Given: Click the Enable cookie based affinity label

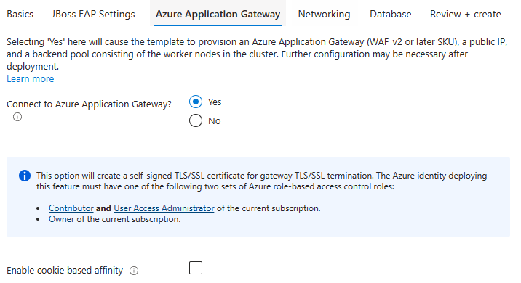Looking at the screenshot, I should tap(65, 271).
